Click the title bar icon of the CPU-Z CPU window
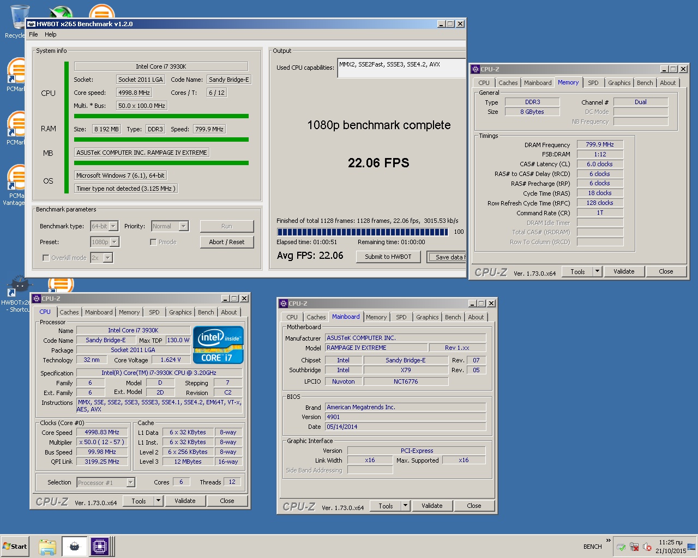Image resolution: width=698 pixels, height=558 pixels. tap(37, 299)
